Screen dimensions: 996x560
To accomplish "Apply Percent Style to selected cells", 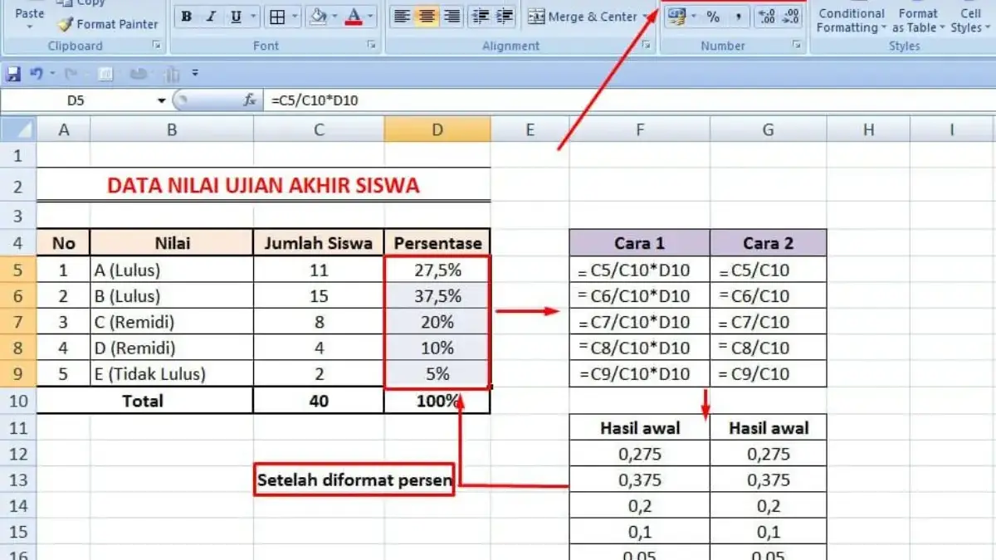I will (713, 17).
